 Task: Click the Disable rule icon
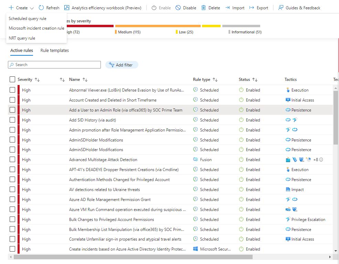click(x=178, y=8)
